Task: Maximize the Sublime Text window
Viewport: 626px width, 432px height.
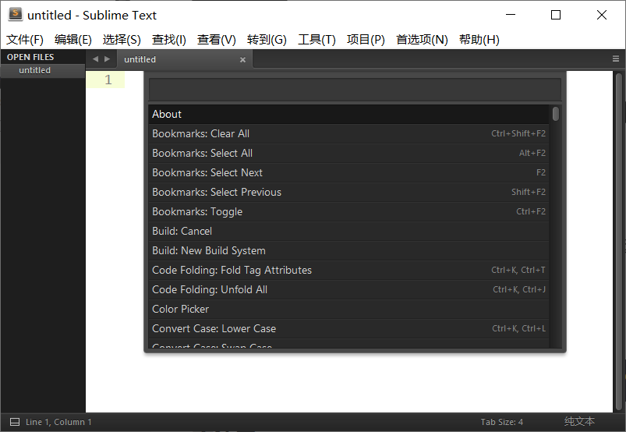Action: 555,15
